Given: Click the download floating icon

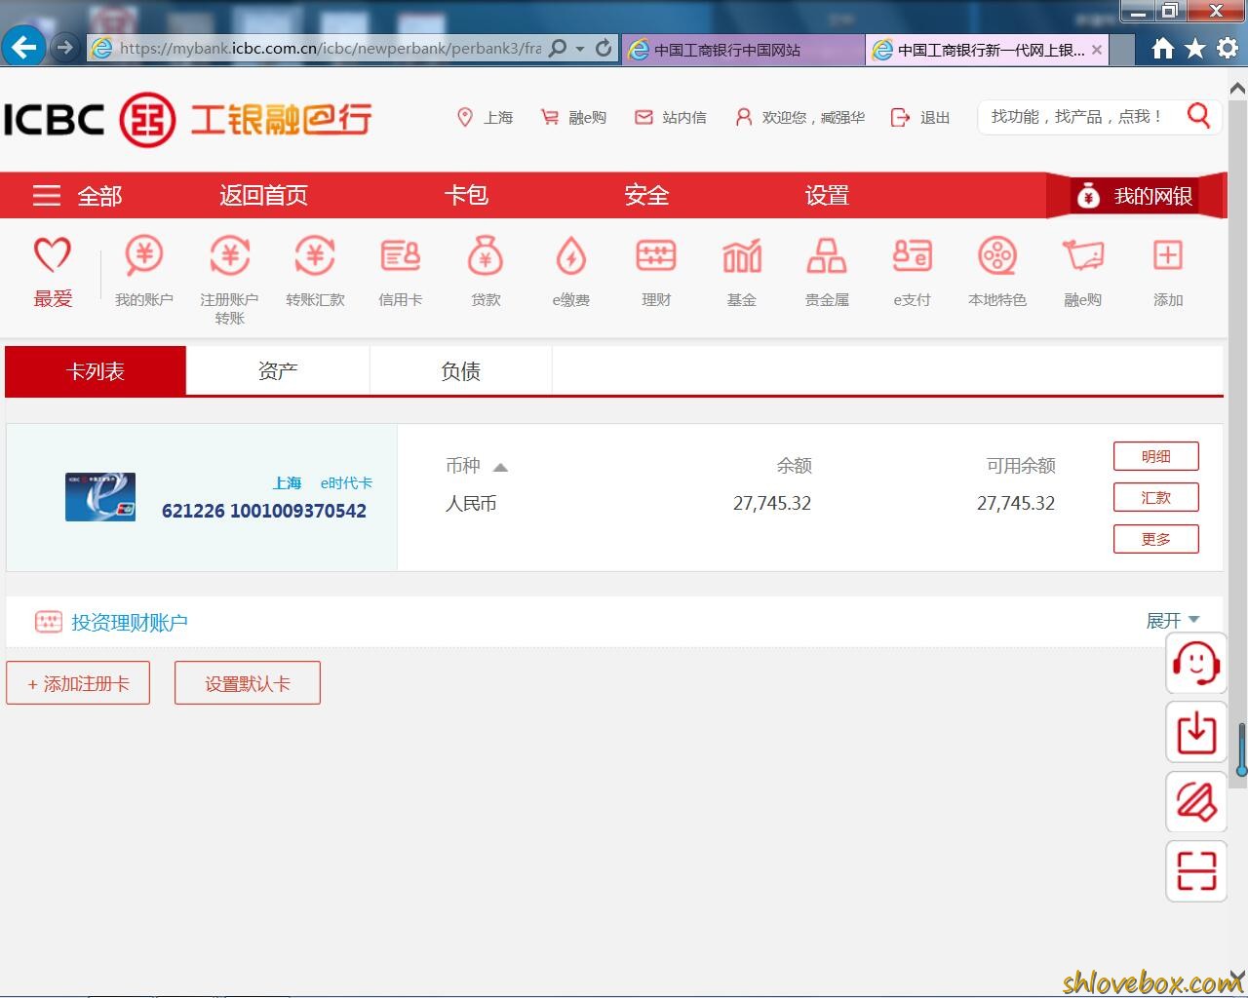Looking at the screenshot, I should pos(1196,732).
